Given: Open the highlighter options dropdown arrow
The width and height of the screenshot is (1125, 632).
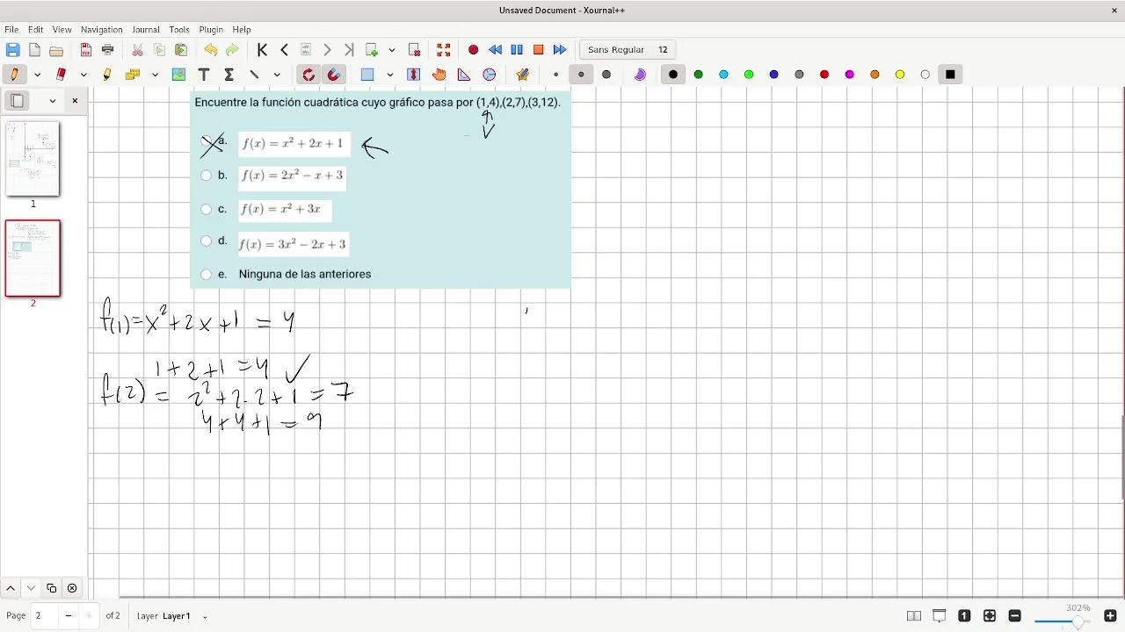Looking at the screenshot, I should click(x=155, y=75).
